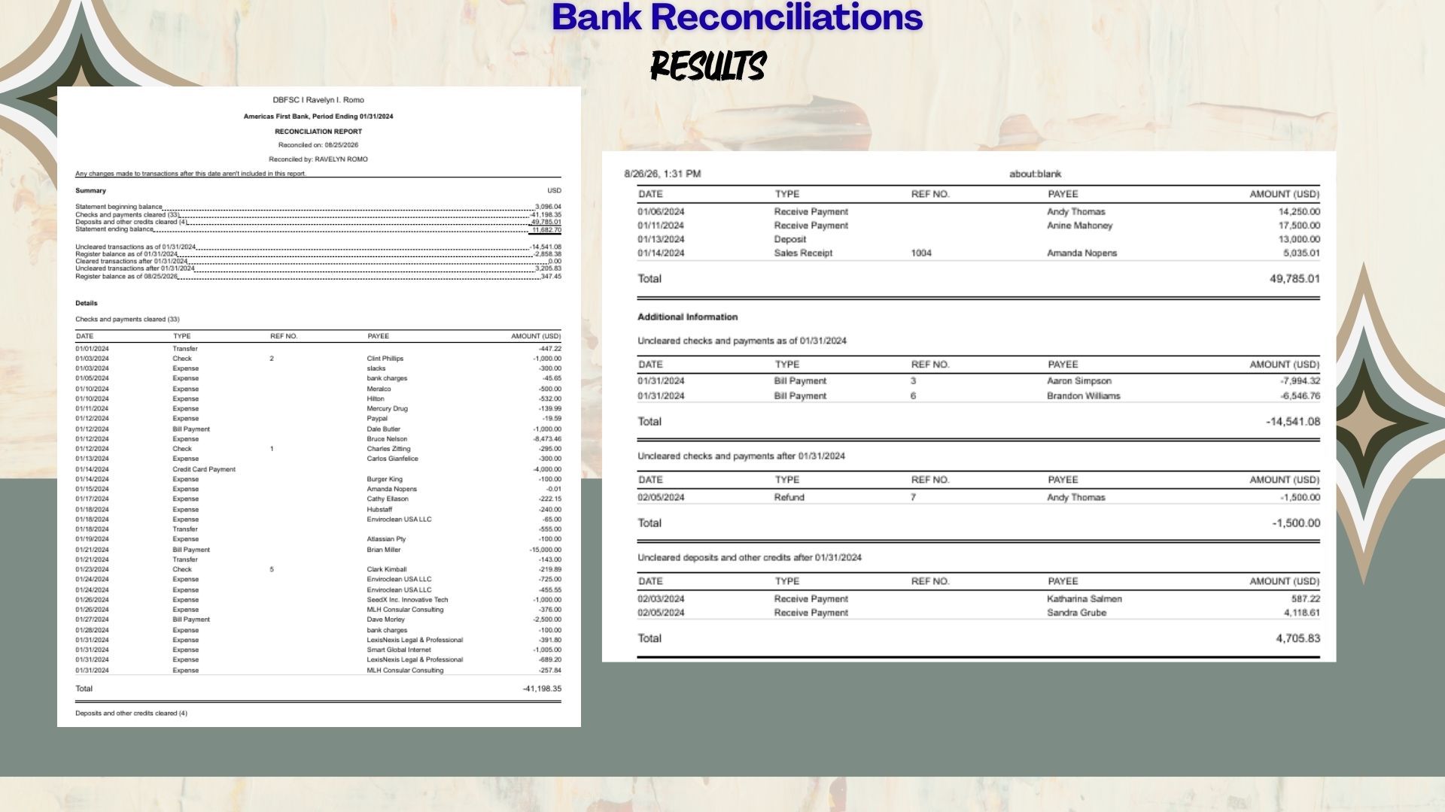Click 'Uncleared deposits and other credits after 01/31/2024'
Image resolution: width=1445 pixels, height=812 pixels.
click(749, 558)
